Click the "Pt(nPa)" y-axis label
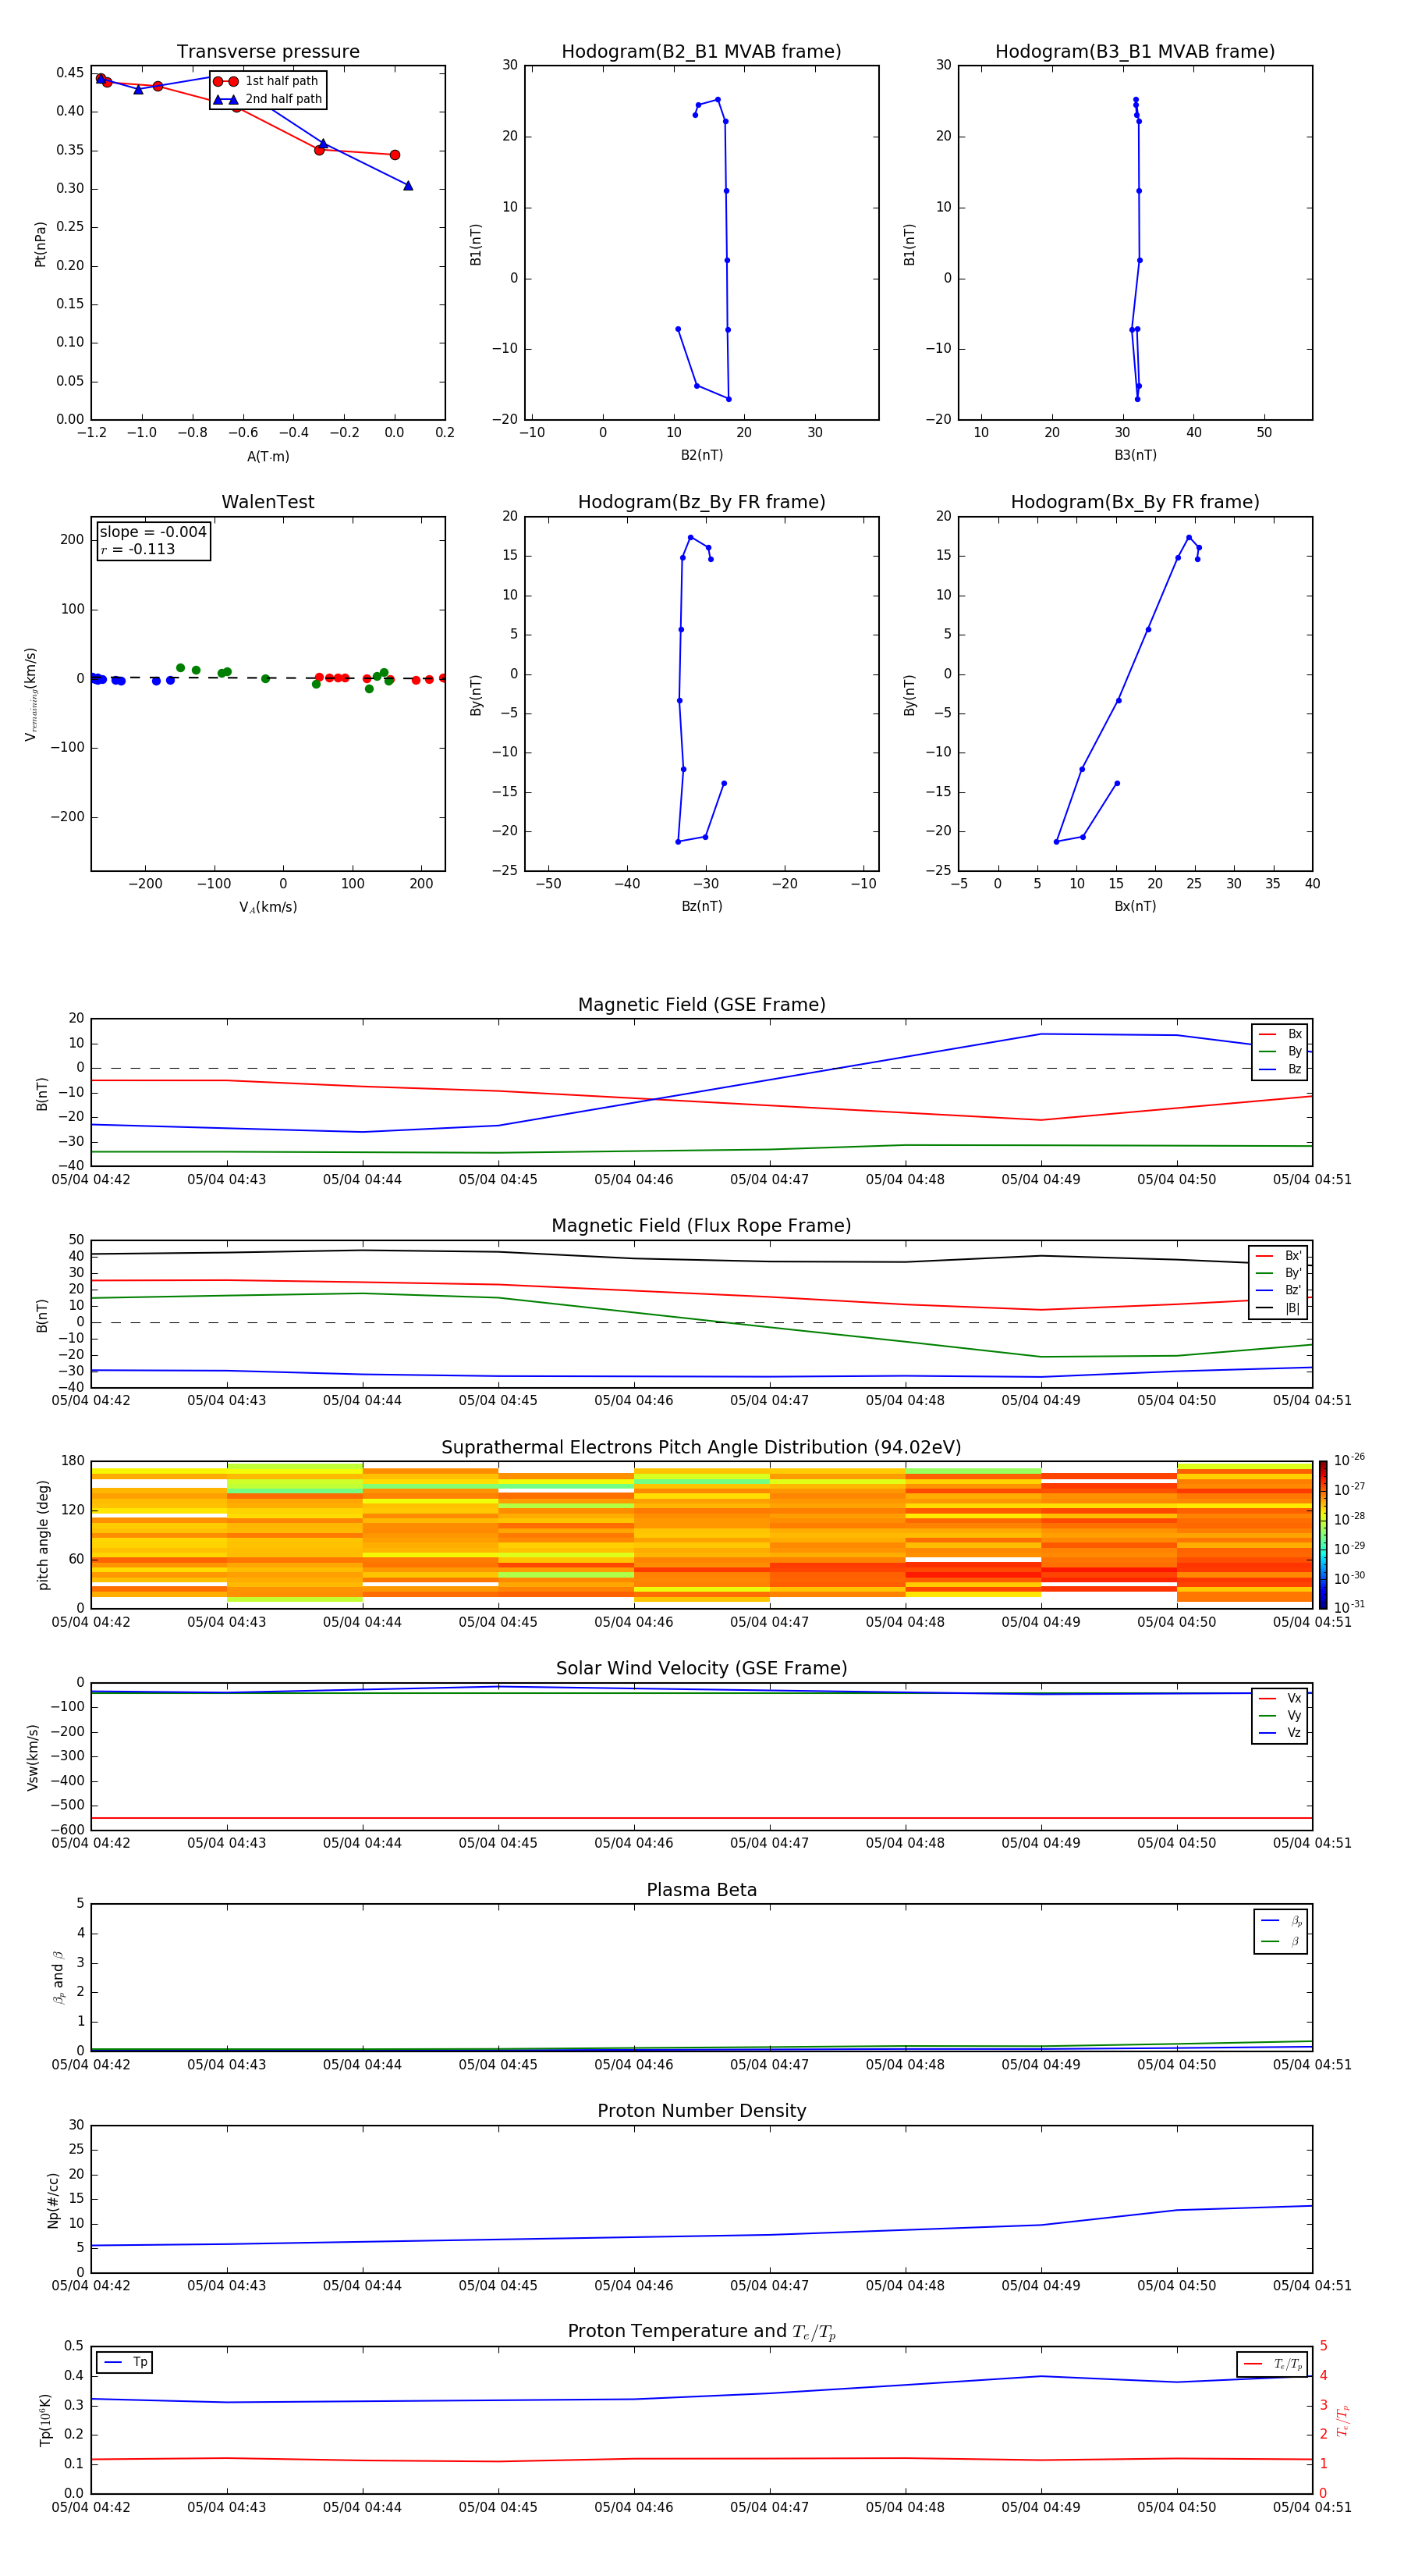1404x2576 pixels. click(41, 243)
